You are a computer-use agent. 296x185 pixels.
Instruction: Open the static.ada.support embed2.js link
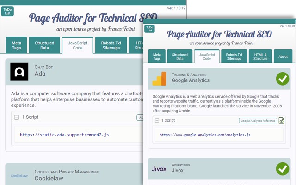point(64,135)
